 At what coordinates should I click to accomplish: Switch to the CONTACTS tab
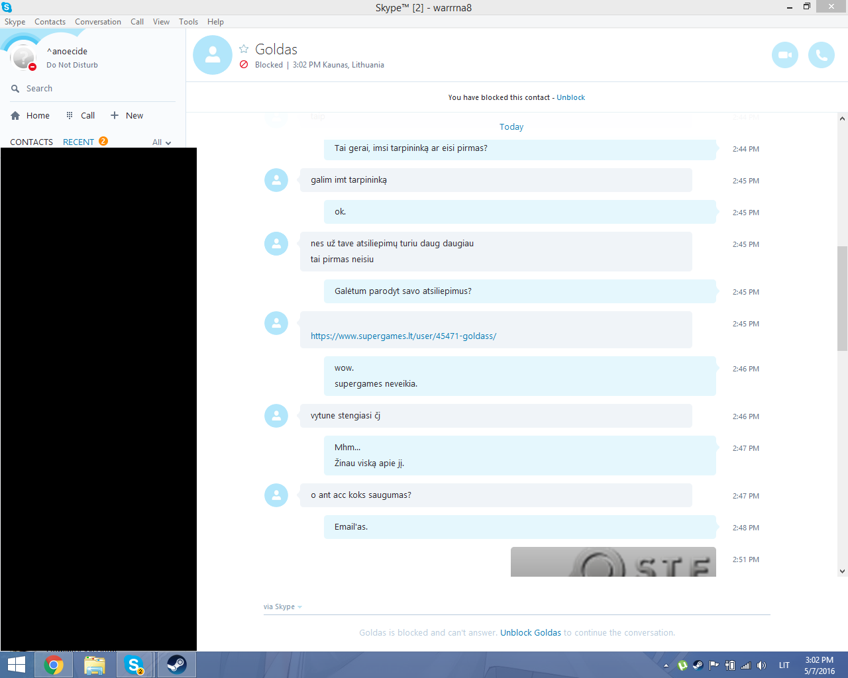[31, 142]
